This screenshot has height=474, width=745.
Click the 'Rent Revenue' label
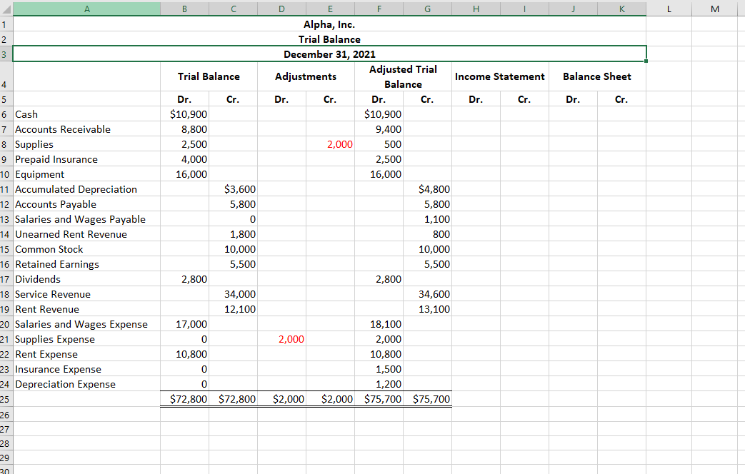click(x=47, y=309)
